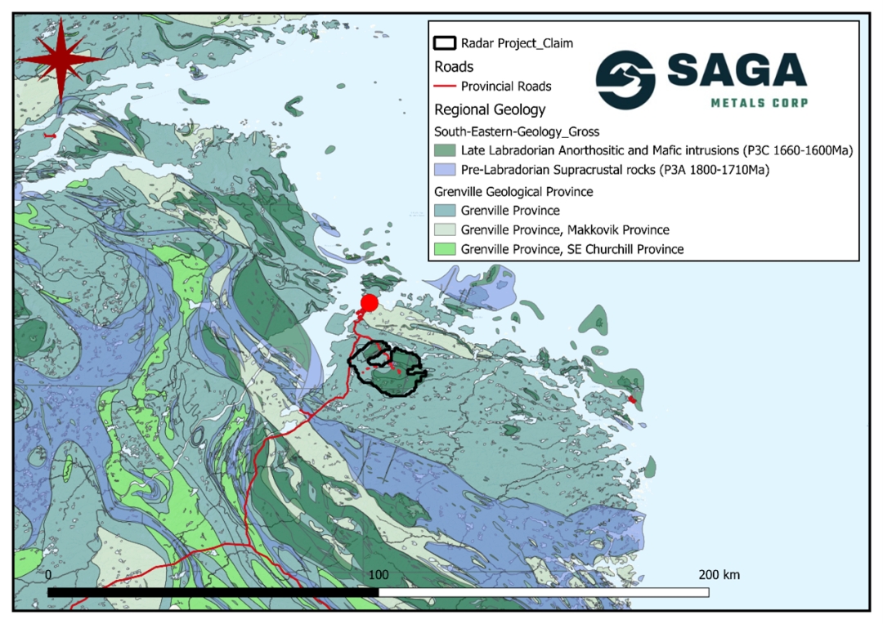Select the Pre-Labradorian Supracrustal rocks color swatch

[x=445, y=170]
